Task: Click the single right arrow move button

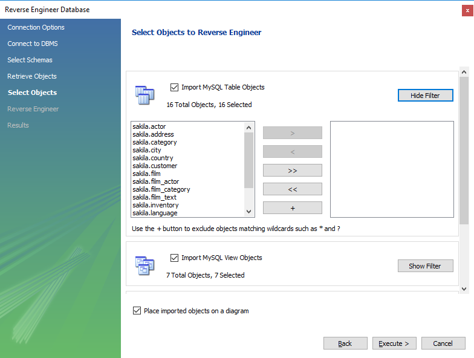Action: 293,133
